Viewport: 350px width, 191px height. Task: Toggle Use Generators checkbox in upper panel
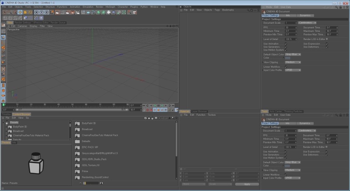pos(286,47)
